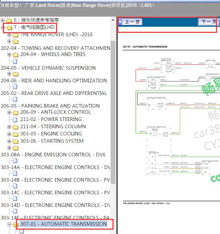Select 204-04 - WHEELS AND TIRES label
Viewport: 220px width, 234px height.
[x=53, y=54]
